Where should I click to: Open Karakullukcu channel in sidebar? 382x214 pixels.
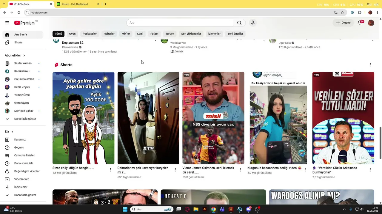(x=23, y=71)
